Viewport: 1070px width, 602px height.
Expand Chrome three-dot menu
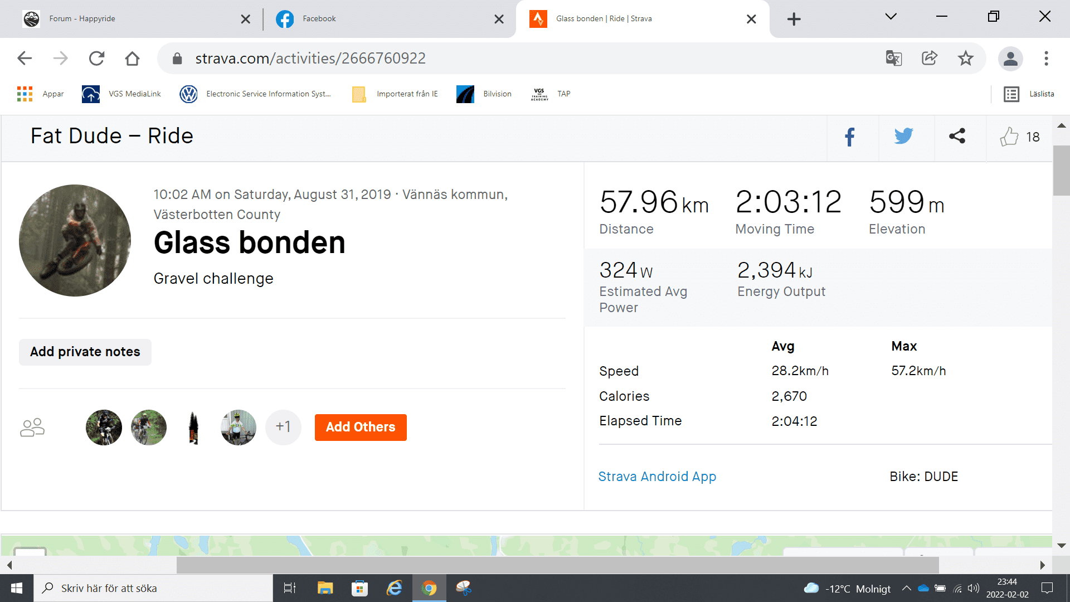coord(1046,59)
